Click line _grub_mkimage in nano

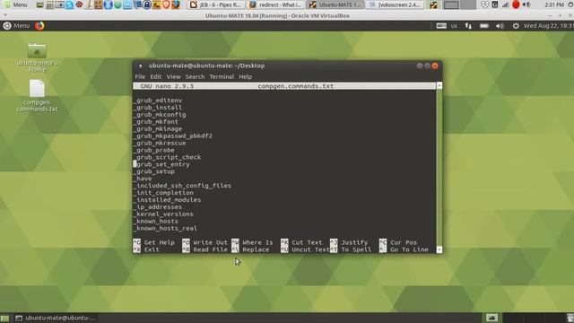click(x=158, y=128)
